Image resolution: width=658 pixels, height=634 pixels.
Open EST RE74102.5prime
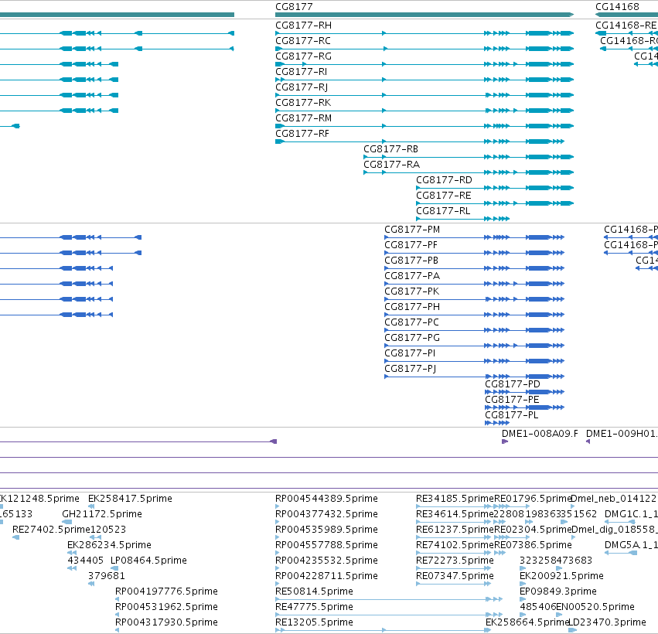(x=455, y=545)
